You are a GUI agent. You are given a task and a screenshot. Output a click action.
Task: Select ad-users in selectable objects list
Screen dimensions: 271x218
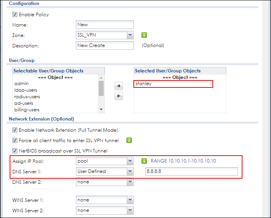pyautogui.click(x=24, y=103)
